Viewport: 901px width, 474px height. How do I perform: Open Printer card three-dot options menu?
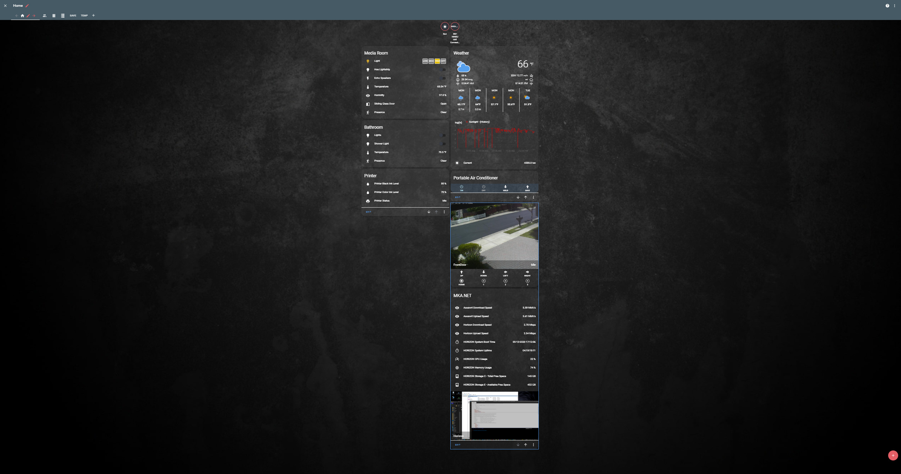[x=444, y=212]
